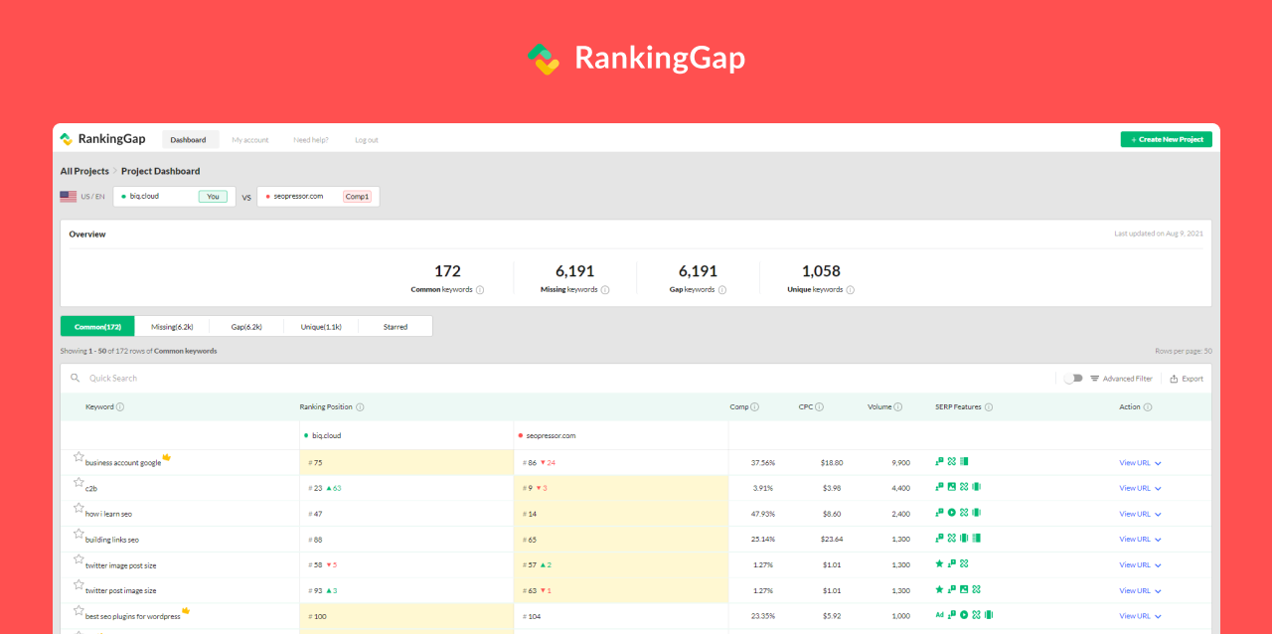Click info icon beside Comp header
Screen dimensions: 1272x634
coord(755,406)
